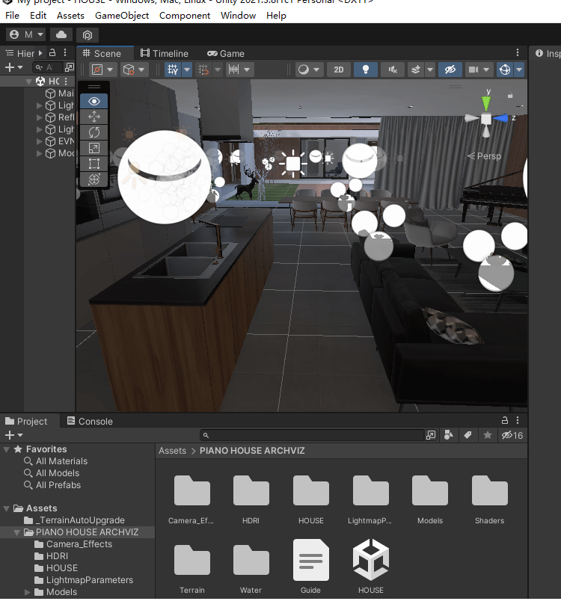The height and width of the screenshot is (610, 561).
Task: Select the Rotate tool in scene overlay
Action: [94, 132]
